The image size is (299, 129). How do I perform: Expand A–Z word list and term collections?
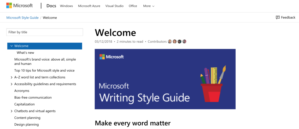(x=12, y=77)
